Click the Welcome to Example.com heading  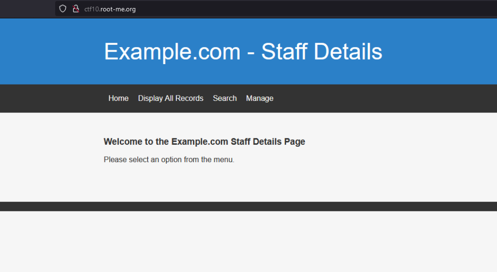(204, 142)
